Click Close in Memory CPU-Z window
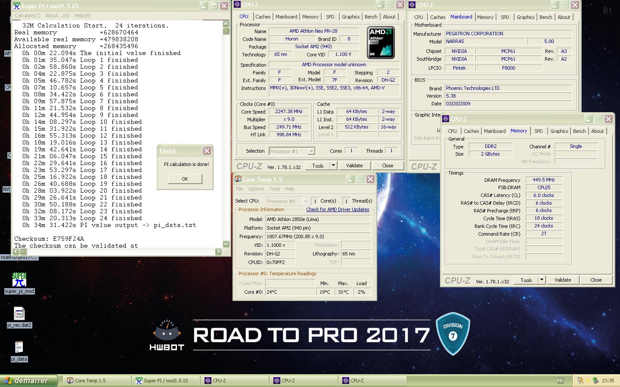The image size is (620, 387). click(596, 280)
